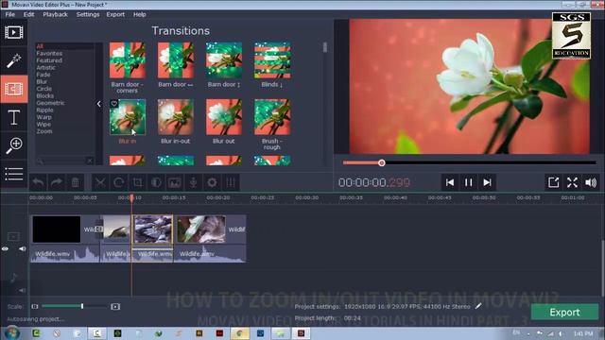The image size is (605, 340).
Task: Open the Audio equalizer properties icon
Action: [231, 182]
